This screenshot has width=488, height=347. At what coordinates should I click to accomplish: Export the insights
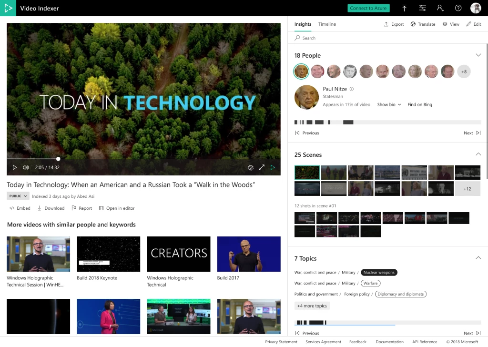(x=394, y=24)
